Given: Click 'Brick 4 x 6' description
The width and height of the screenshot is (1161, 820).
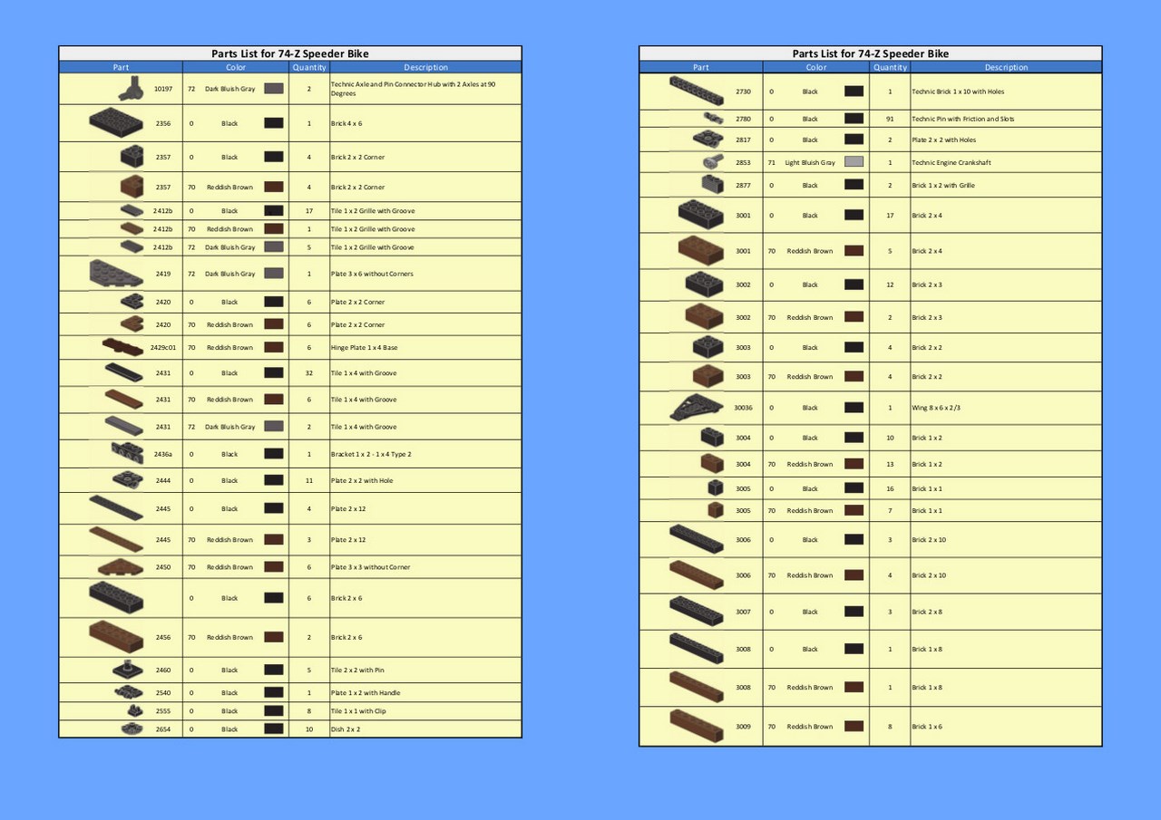Looking at the screenshot, I should pos(346,123).
